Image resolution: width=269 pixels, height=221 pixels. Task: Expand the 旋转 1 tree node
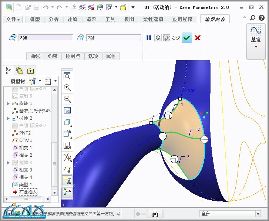tap(8, 103)
